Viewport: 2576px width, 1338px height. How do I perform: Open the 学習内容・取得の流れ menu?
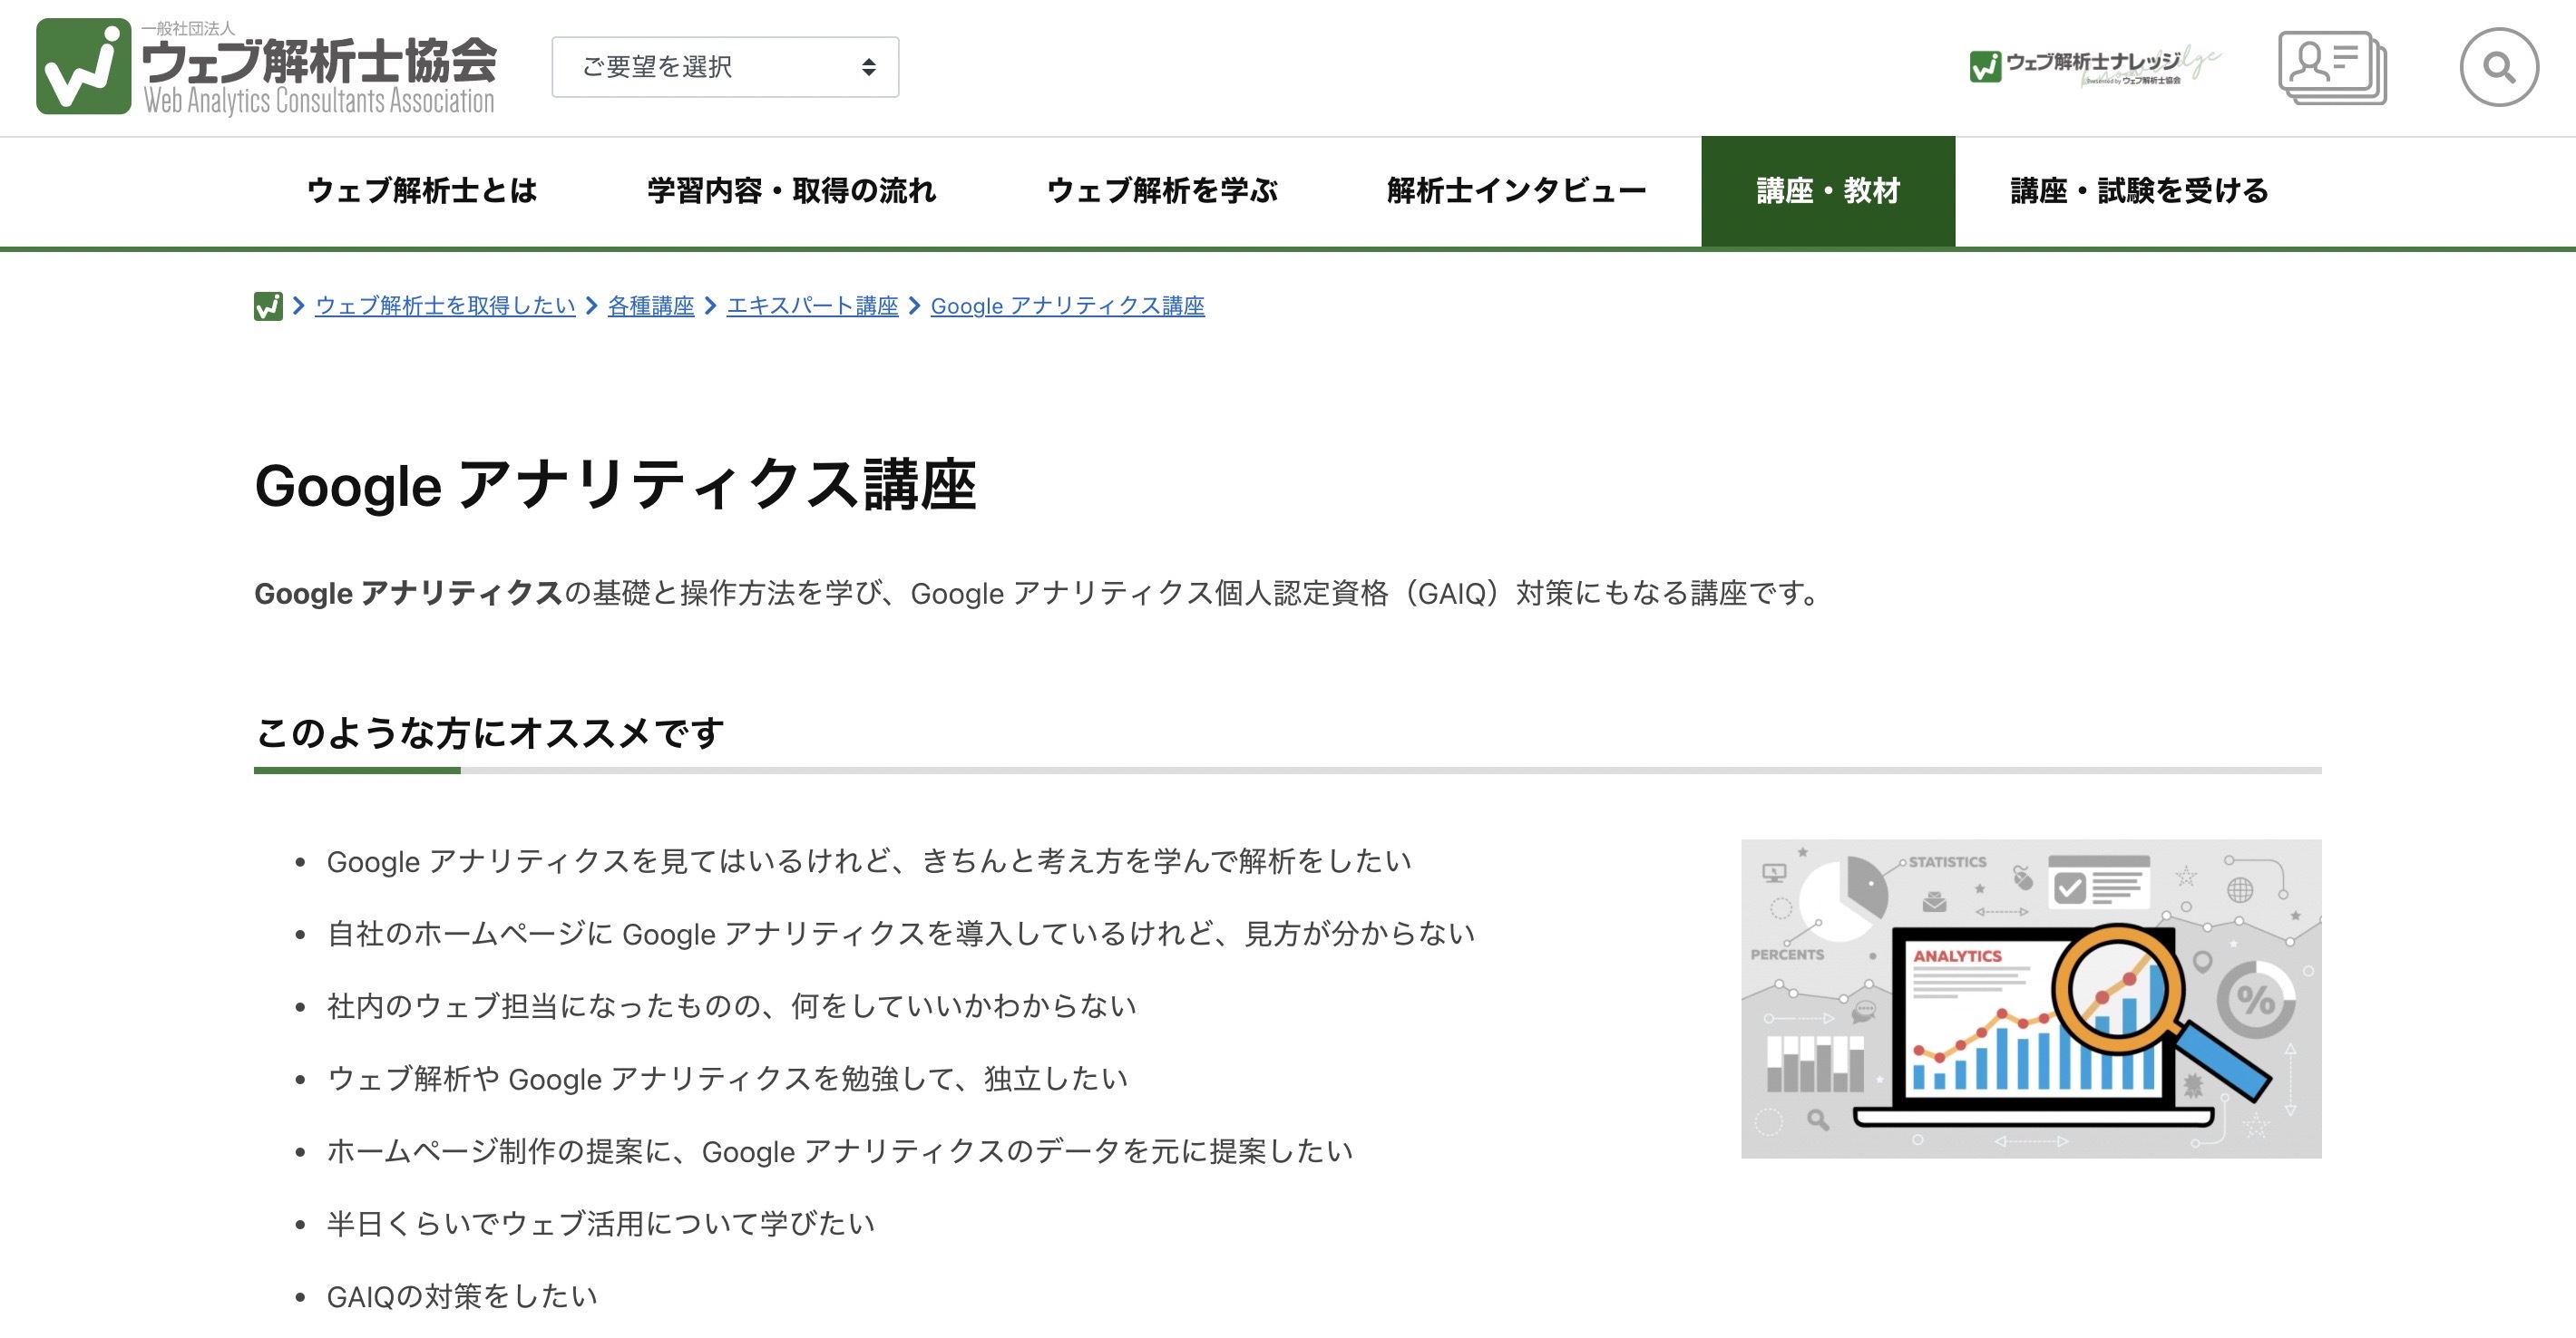791,191
